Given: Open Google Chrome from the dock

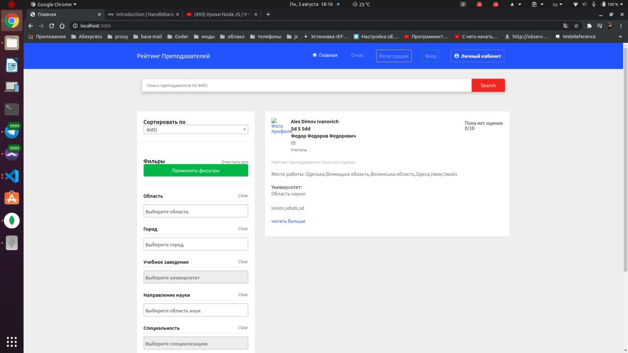Looking at the screenshot, I should coord(12,21).
